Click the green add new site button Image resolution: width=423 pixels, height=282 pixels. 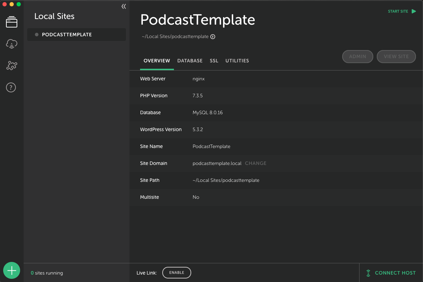pyautogui.click(x=12, y=270)
